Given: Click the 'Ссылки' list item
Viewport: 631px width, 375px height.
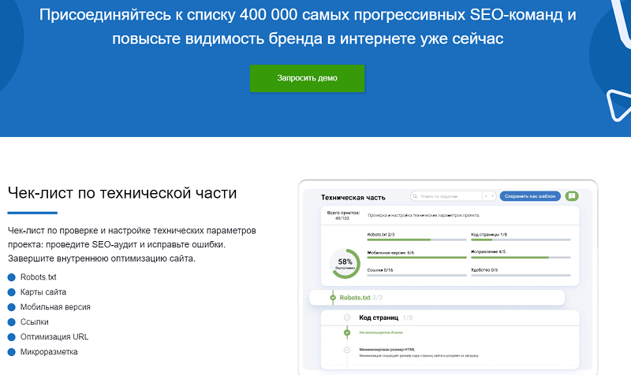Looking at the screenshot, I should click(35, 322).
